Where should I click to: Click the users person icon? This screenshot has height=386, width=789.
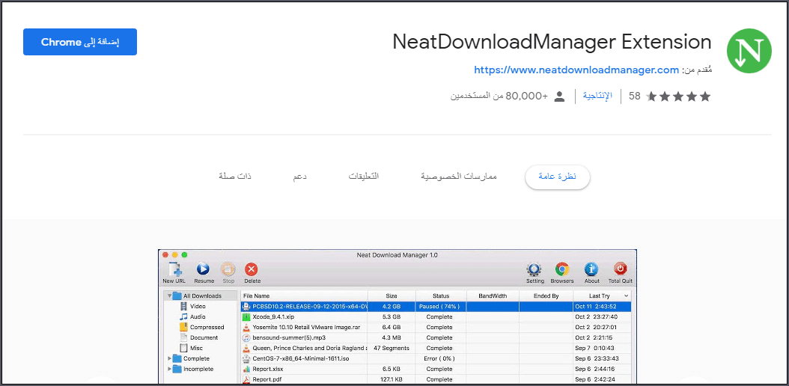click(559, 96)
